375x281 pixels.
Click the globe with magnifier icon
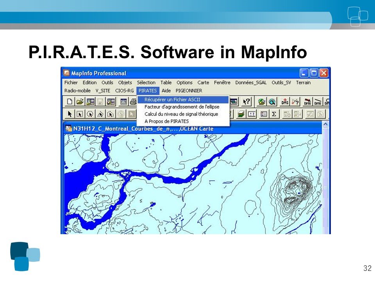point(272,102)
